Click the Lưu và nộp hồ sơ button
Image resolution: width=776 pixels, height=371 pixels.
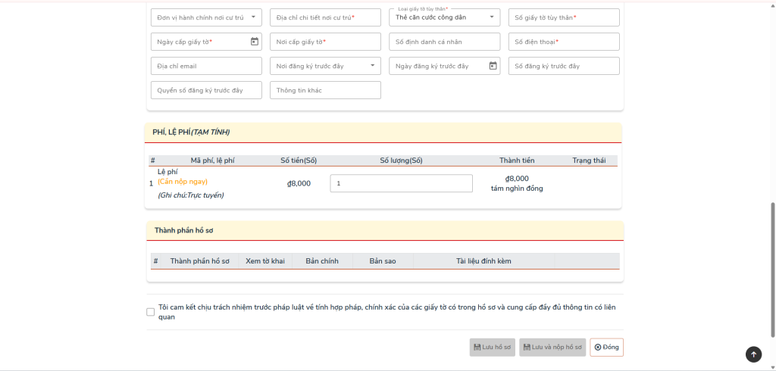click(x=552, y=348)
